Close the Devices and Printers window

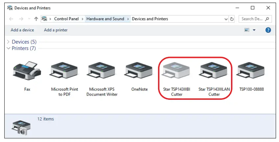(x=268, y=8)
